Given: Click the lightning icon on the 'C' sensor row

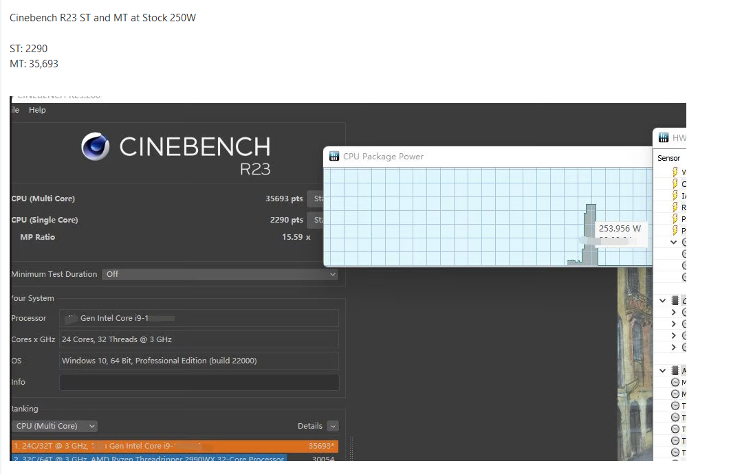Looking at the screenshot, I should click(675, 183).
